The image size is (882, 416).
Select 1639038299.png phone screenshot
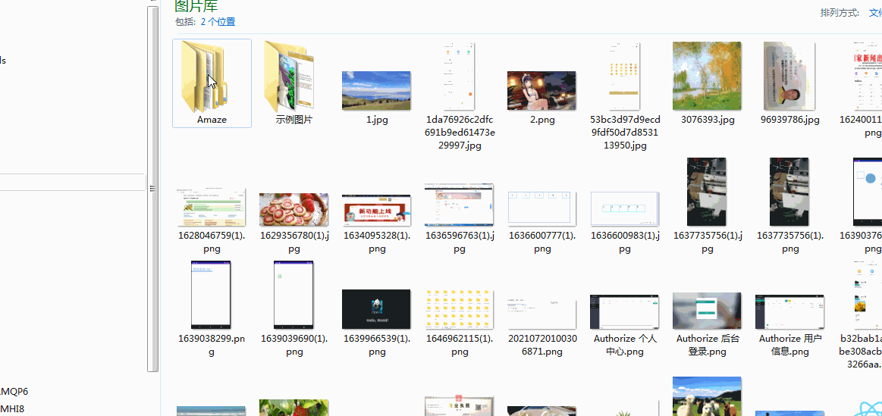[x=211, y=295]
